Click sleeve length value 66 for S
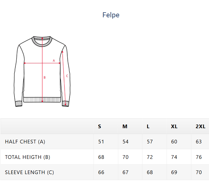The height and width of the screenshot is (183, 209). pyautogui.click(x=101, y=172)
